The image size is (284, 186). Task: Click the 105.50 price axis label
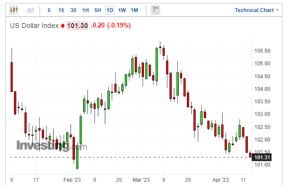pyautogui.click(x=262, y=51)
